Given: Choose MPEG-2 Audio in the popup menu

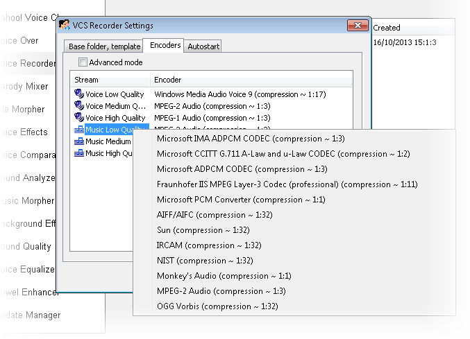Looking at the screenshot, I should [x=221, y=291].
